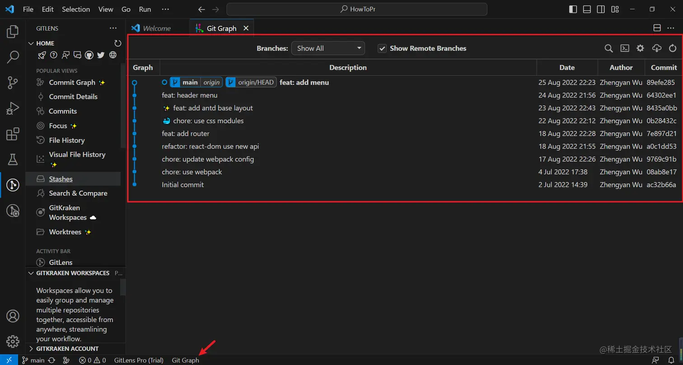Refresh the Git Graph view
The image size is (683, 365).
point(673,48)
